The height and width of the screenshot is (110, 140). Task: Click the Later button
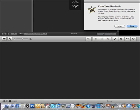coord(120,26)
